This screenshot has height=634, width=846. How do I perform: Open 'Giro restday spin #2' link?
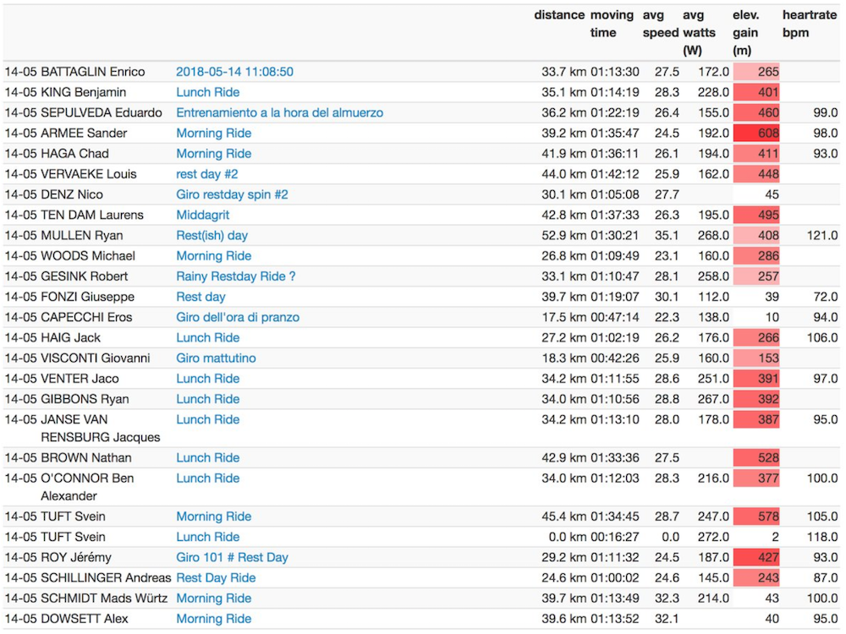pos(232,194)
